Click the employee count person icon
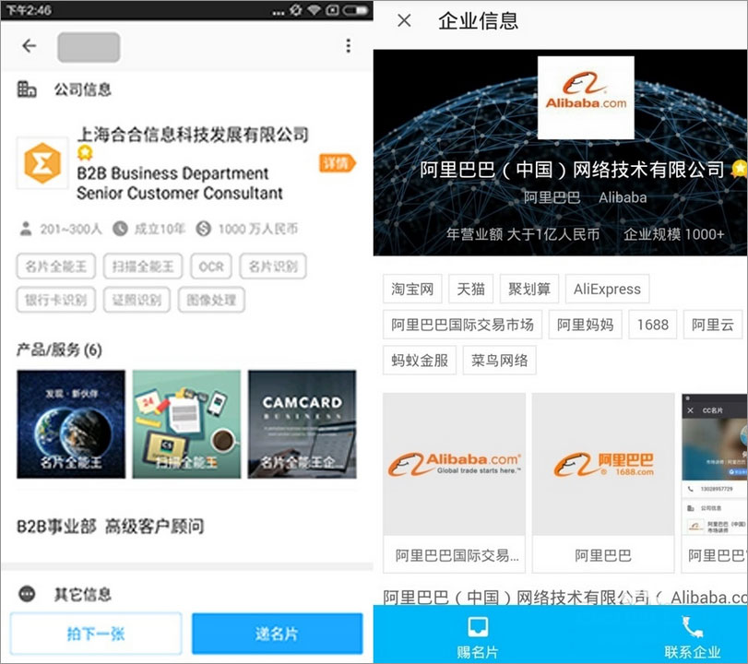This screenshot has width=748, height=664. (x=25, y=229)
